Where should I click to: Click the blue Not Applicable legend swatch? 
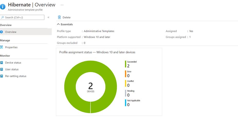coord(126,103)
